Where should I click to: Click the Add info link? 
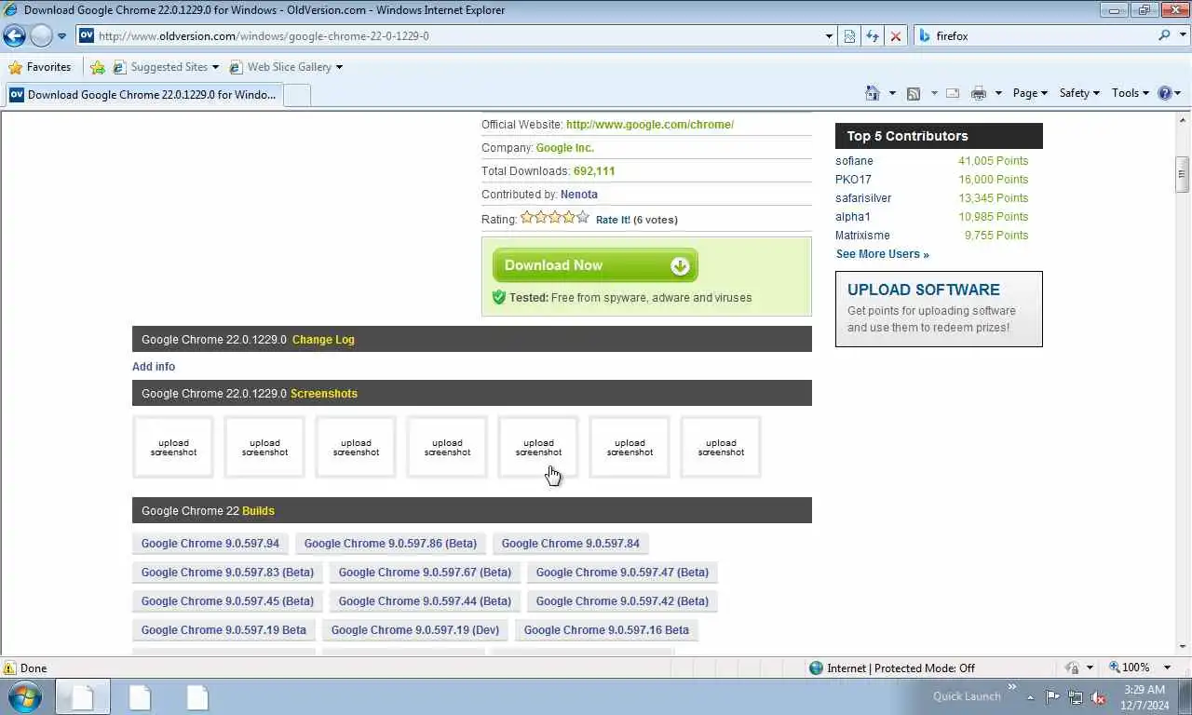click(154, 367)
